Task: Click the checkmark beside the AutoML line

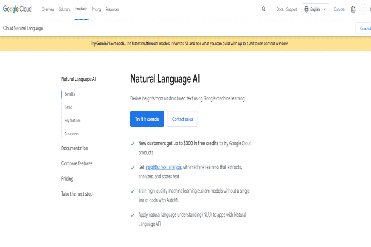Action: (x=133, y=191)
